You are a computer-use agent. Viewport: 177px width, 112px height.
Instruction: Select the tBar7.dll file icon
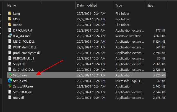[x=10, y=98]
